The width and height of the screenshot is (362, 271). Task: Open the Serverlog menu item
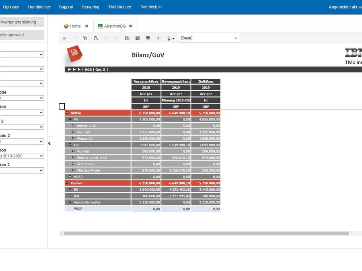click(90, 7)
